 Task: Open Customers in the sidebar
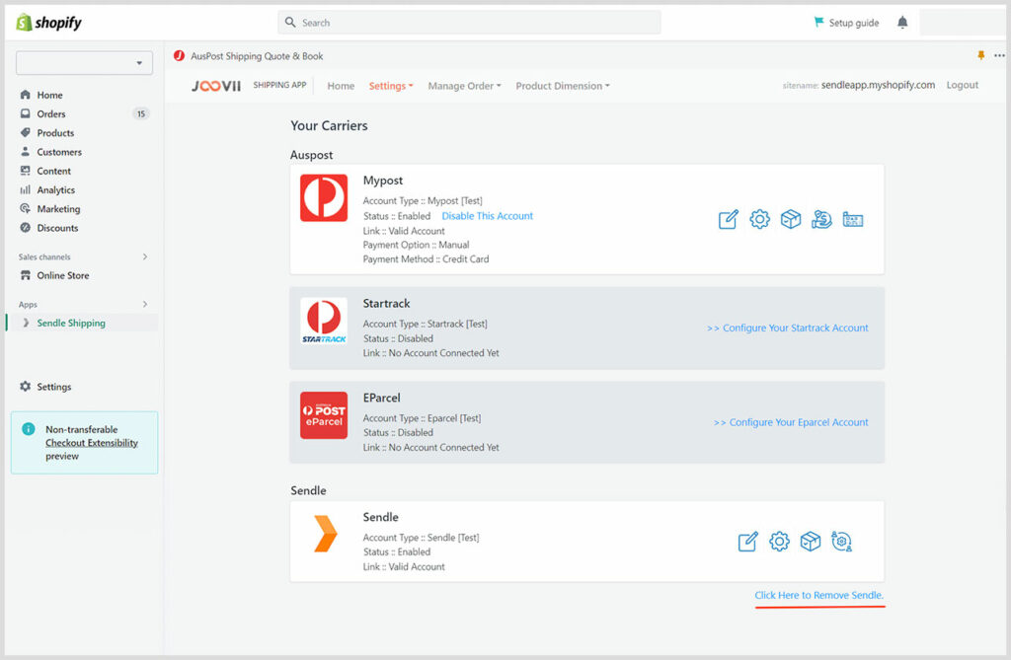[x=59, y=152]
